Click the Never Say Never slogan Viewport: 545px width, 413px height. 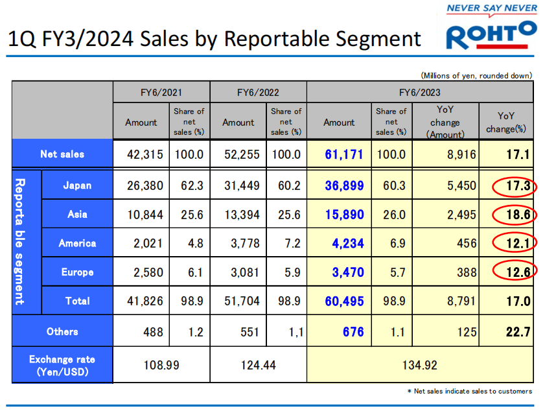[492, 8]
